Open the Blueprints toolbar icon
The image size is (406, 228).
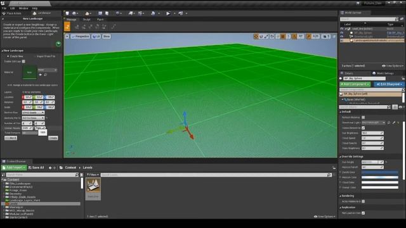tap(131, 13)
